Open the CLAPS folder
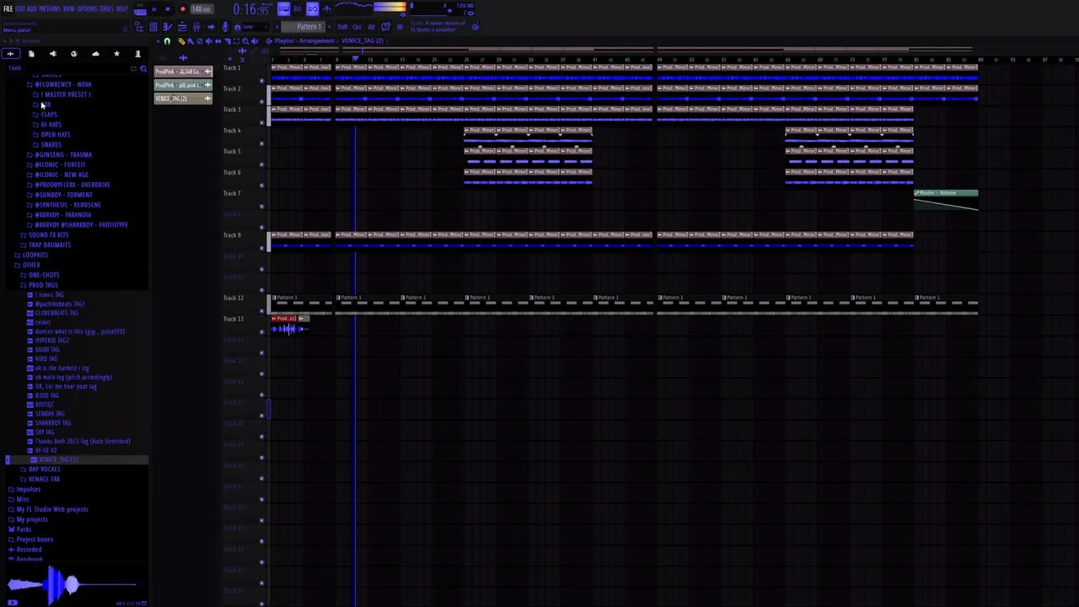This screenshot has width=1079, height=607. 45,115
